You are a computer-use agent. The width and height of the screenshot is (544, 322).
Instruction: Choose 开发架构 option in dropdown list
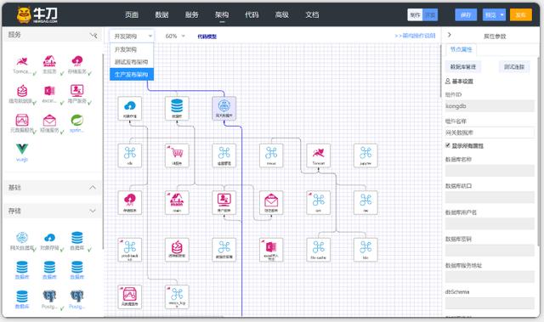tap(132, 49)
